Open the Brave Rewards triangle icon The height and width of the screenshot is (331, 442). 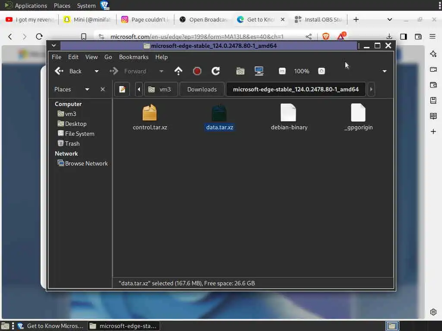(x=341, y=36)
